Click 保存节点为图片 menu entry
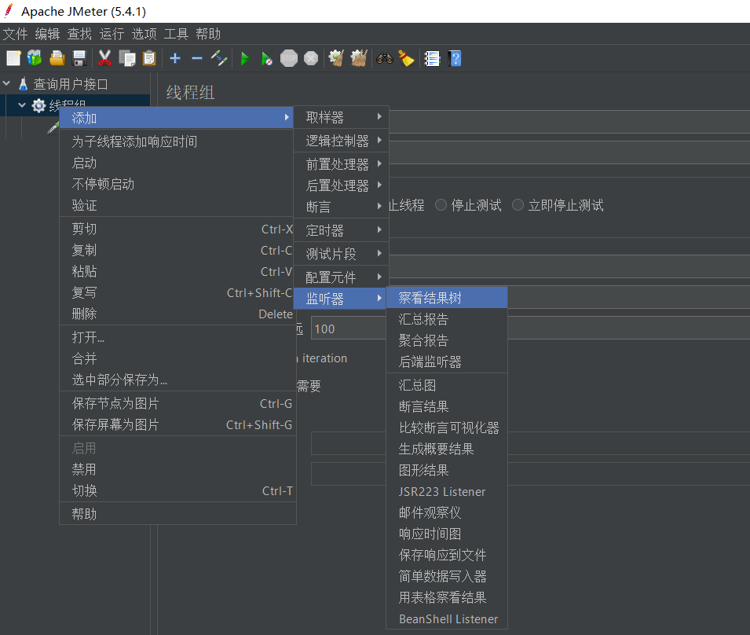The image size is (750, 635). tap(177, 403)
